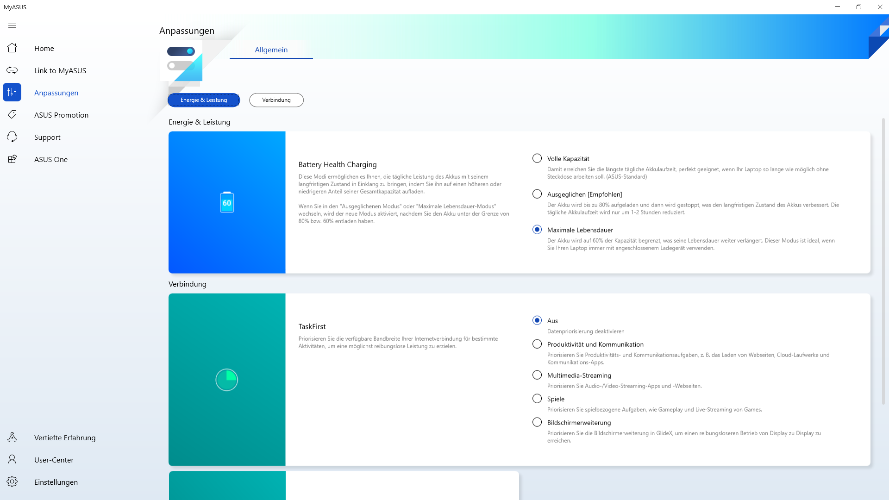
Task: Select Anpassungen in sidebar menu
Action: [x=56, y=93]
